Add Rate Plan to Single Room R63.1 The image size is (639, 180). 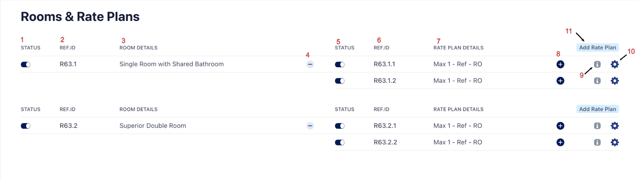597,47
